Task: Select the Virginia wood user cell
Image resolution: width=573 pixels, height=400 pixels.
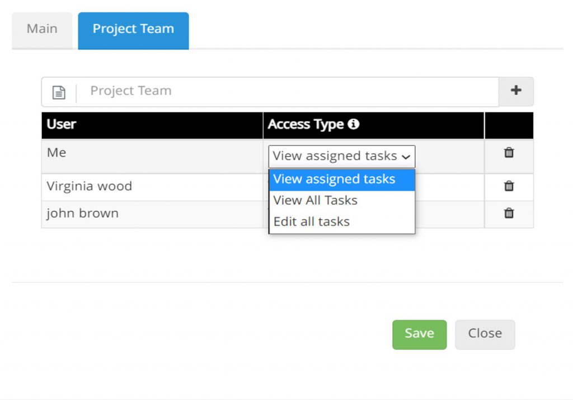Action: (x=152, y=187)
